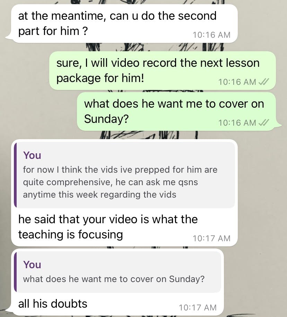Tap 10:17 AM timestamp on 'all his doubts'

point(198,308)
